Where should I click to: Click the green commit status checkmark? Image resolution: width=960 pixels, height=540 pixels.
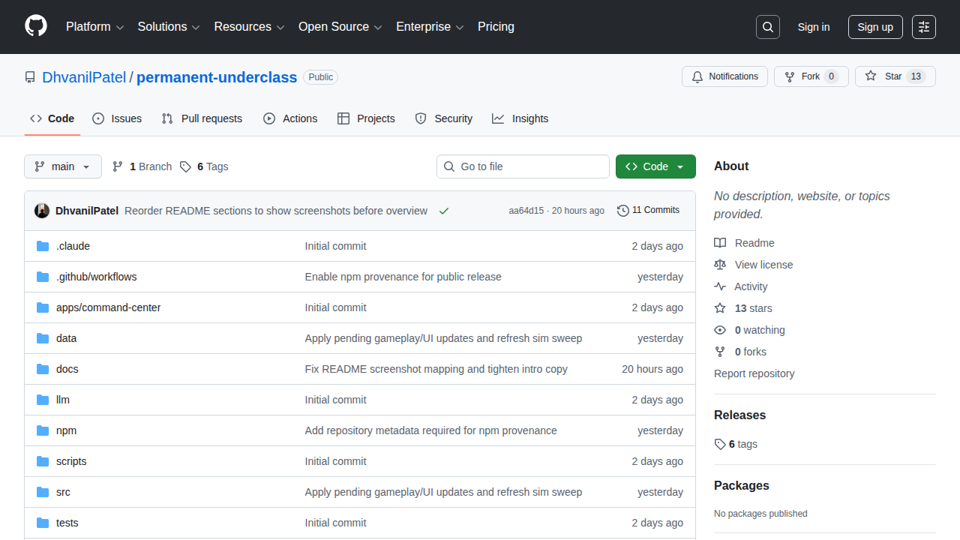[x=444, y=211]
